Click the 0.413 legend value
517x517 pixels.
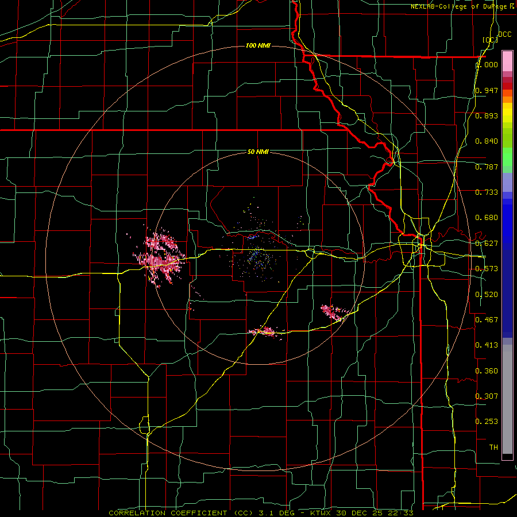[487, 345]
